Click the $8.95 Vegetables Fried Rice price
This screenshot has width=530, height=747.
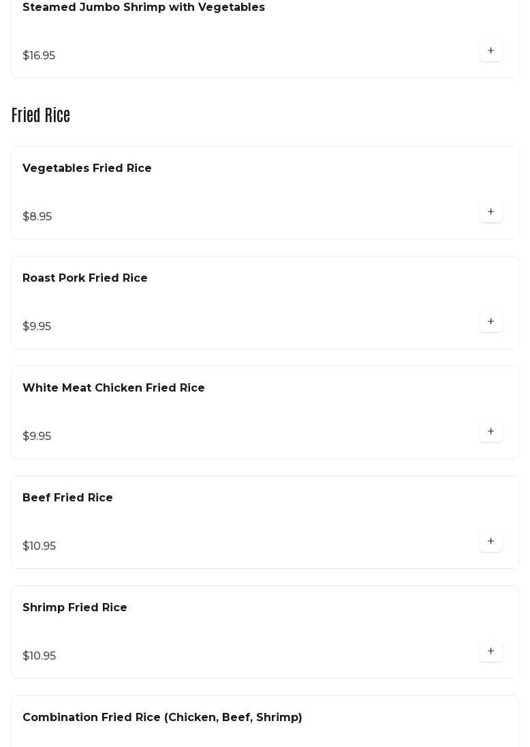37,217
